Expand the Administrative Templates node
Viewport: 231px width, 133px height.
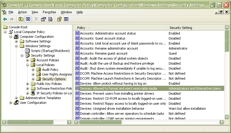tap(16, 98)
